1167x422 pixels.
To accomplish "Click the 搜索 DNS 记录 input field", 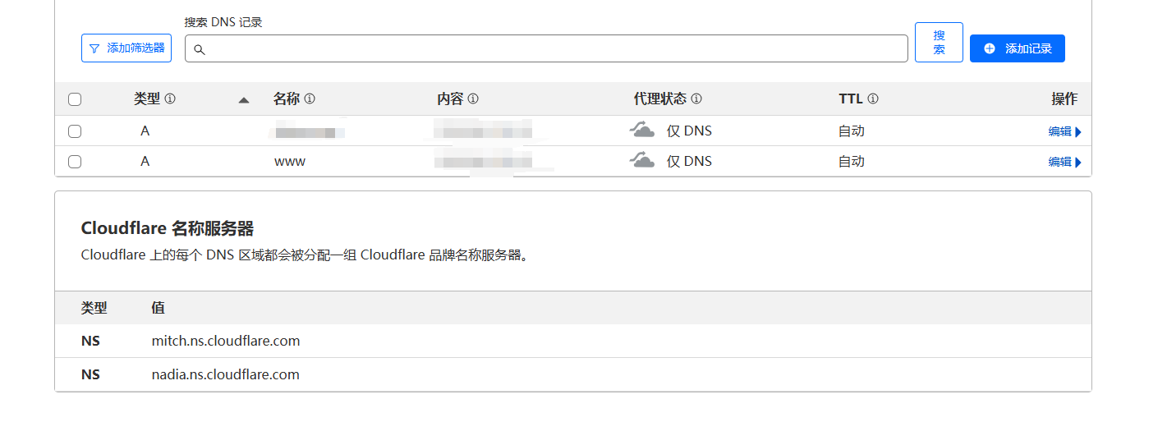I will [x=546, y=48].
